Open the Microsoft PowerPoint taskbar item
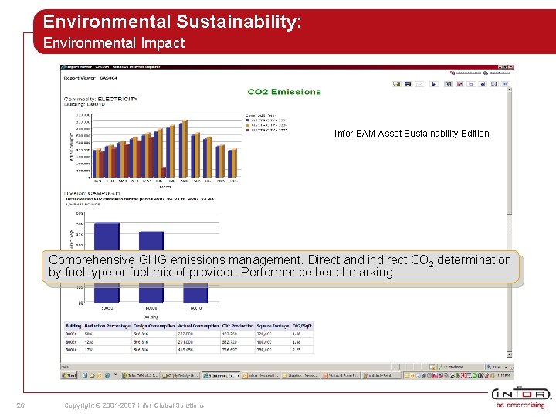Viewport: 556px width, 417px height. (341, 375)
